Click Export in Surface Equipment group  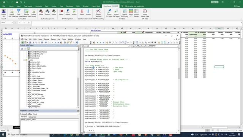point(47,12)
